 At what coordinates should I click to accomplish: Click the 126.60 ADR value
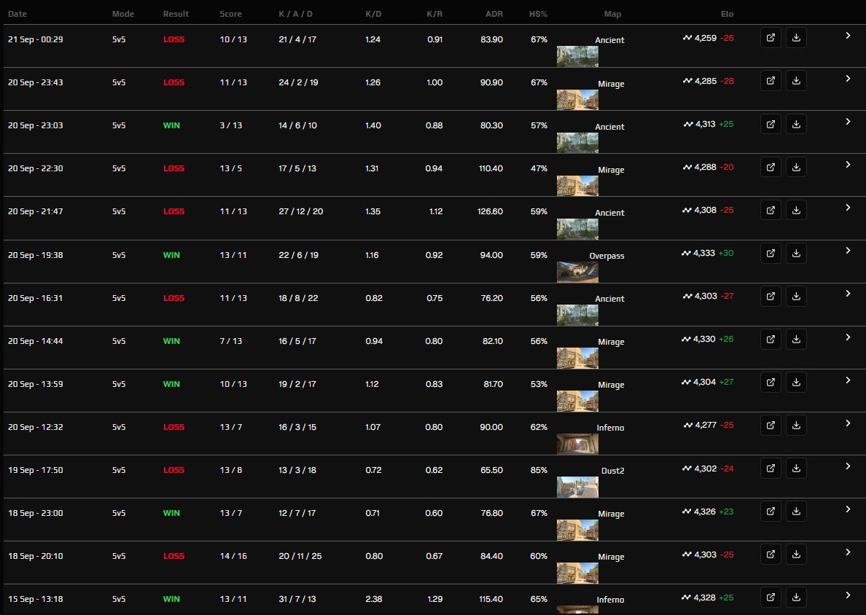click(490, 211)
